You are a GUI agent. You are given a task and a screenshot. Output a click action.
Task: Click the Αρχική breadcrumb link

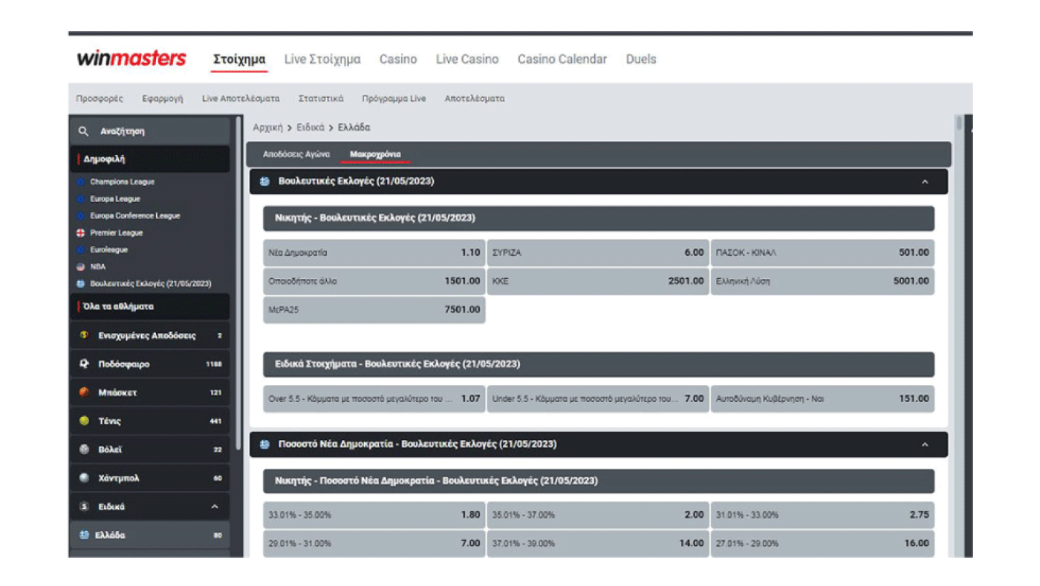pos(267,128)
